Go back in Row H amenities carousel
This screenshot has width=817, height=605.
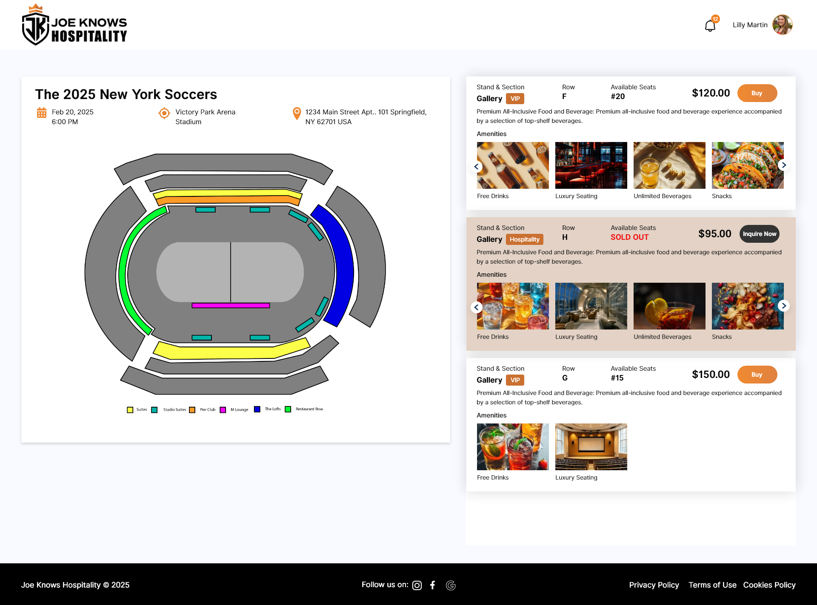point(476,307)
